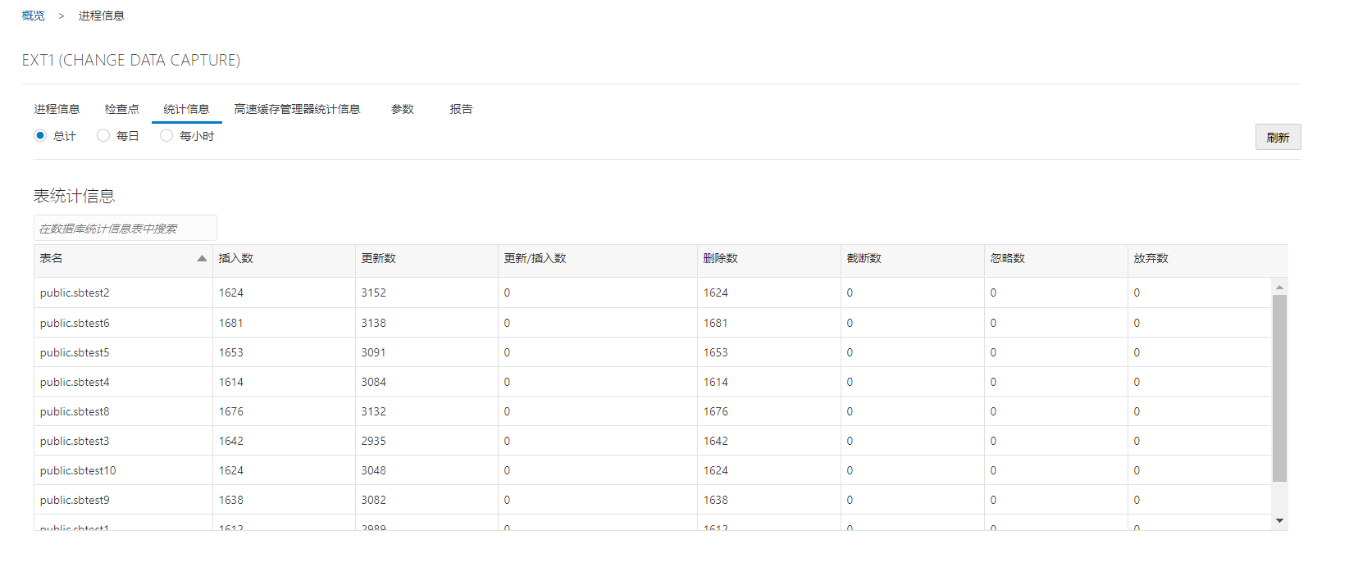
Task: Switch to the 进程信息 tab
Action: coord(57,109)
